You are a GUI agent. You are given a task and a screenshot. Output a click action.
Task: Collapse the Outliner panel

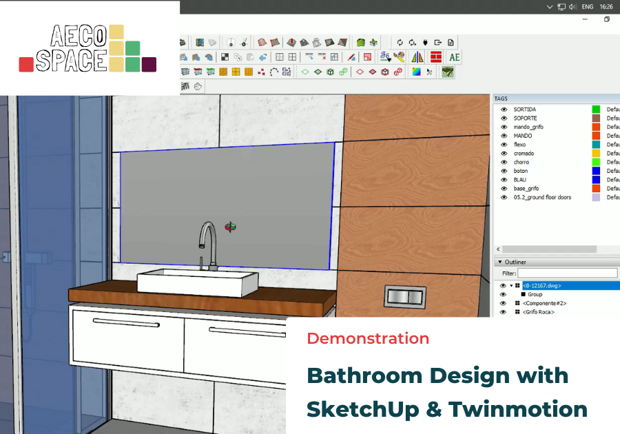coord(499,262)
